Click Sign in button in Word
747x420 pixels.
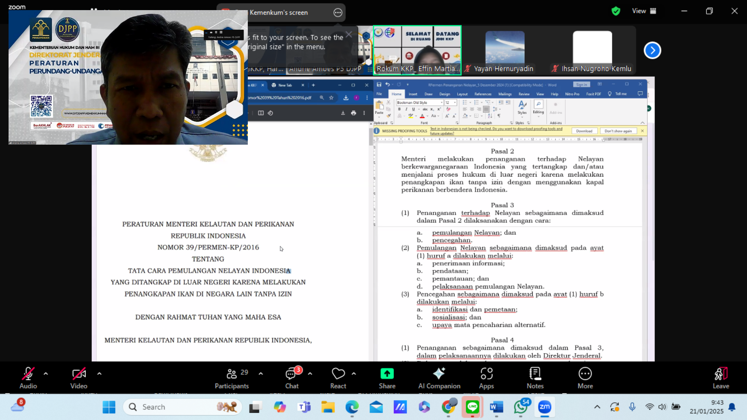[x=582, y=85]
